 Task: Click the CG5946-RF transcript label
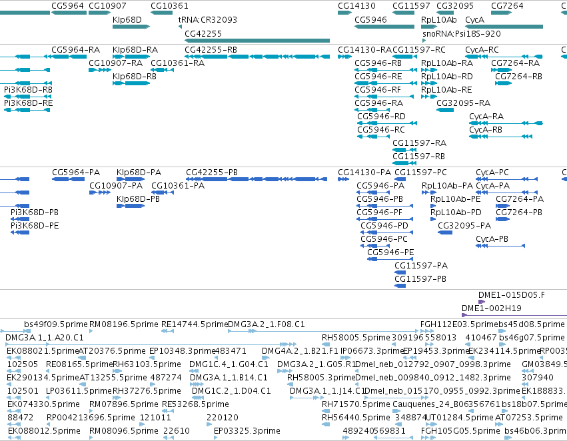pyautogui.click(x=378, y=90)
